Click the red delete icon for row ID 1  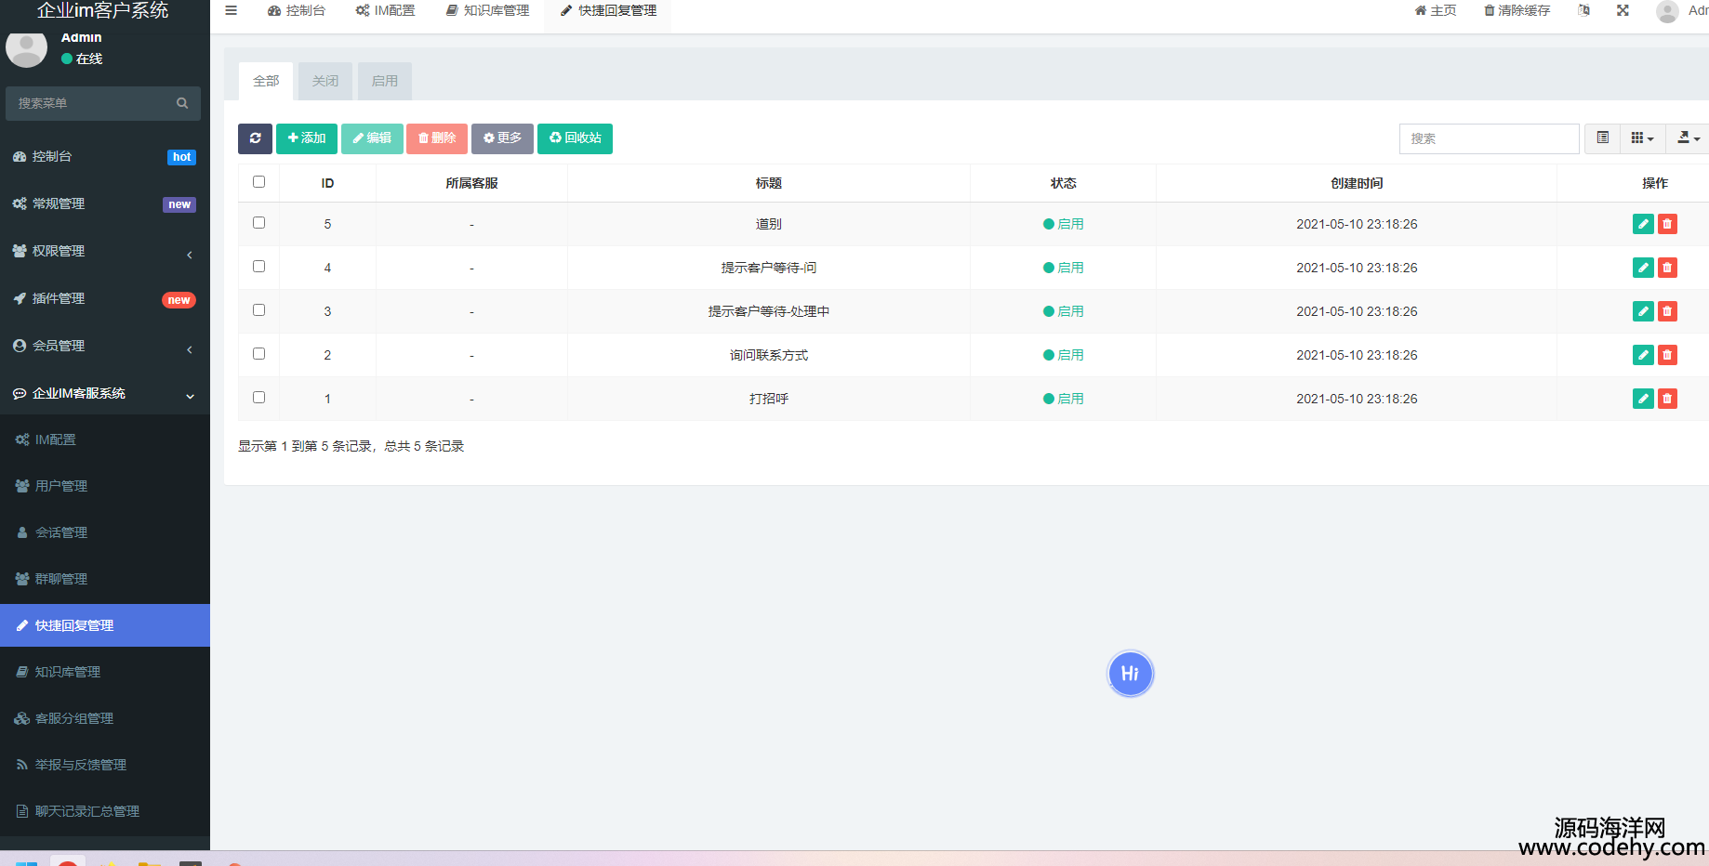[x=1667, y=399]
